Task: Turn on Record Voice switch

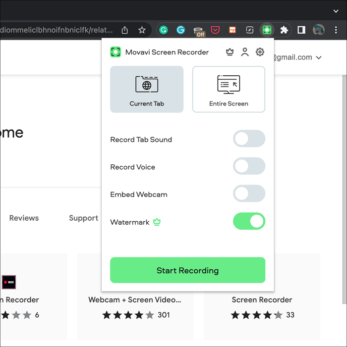Action: point(249,166)
